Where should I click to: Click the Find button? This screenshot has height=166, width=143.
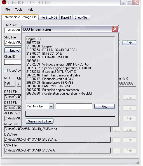[x=104, y=106]
